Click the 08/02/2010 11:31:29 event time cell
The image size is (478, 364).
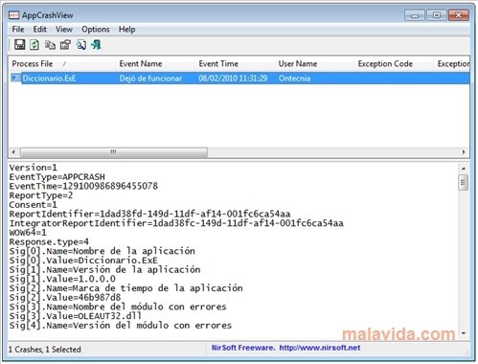pos(233,79)
